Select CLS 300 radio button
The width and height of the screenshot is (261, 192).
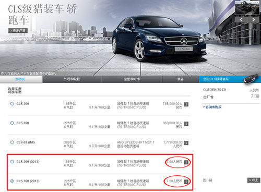pos(12,104)
